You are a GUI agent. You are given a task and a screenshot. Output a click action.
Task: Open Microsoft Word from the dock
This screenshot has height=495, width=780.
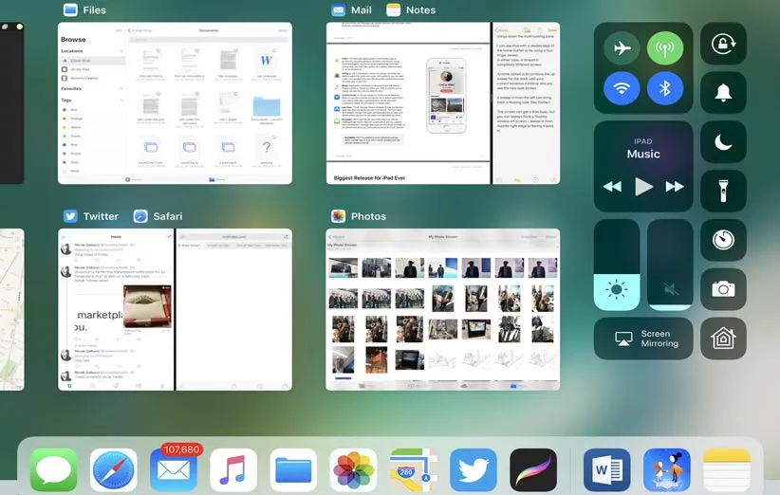[x=607, y=470]
